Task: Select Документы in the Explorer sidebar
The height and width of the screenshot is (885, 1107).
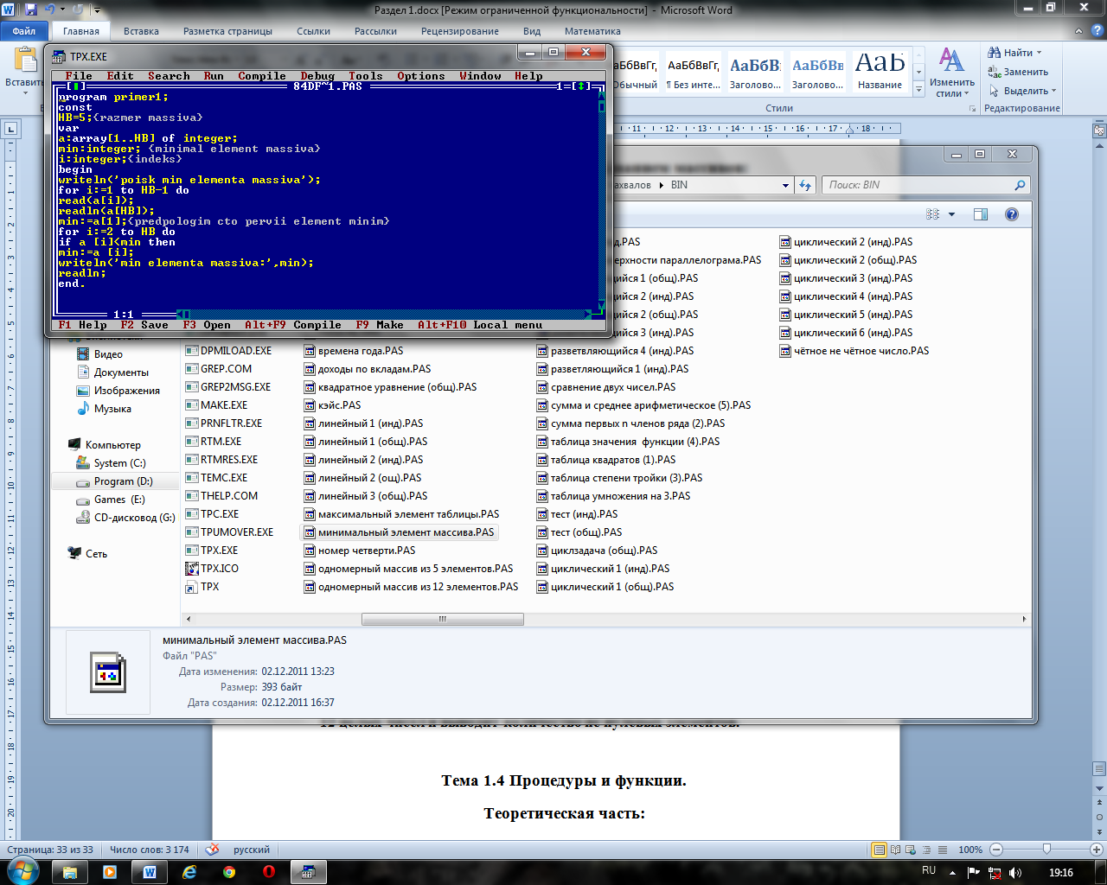Action: (x=112, y=372)
